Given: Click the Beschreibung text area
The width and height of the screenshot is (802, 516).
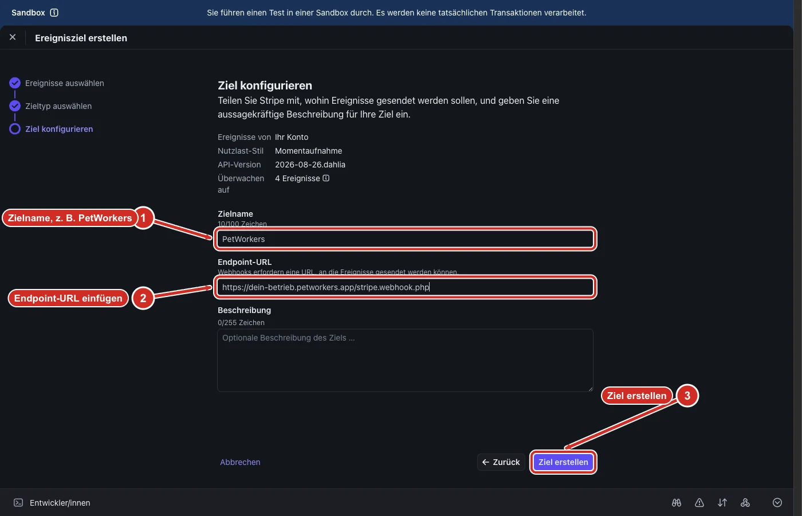Looking at the screenshot, I should click(405, 361).
